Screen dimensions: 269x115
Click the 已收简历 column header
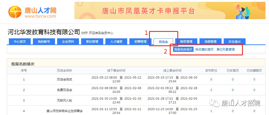pyautogui.click(x=233, y=70)
